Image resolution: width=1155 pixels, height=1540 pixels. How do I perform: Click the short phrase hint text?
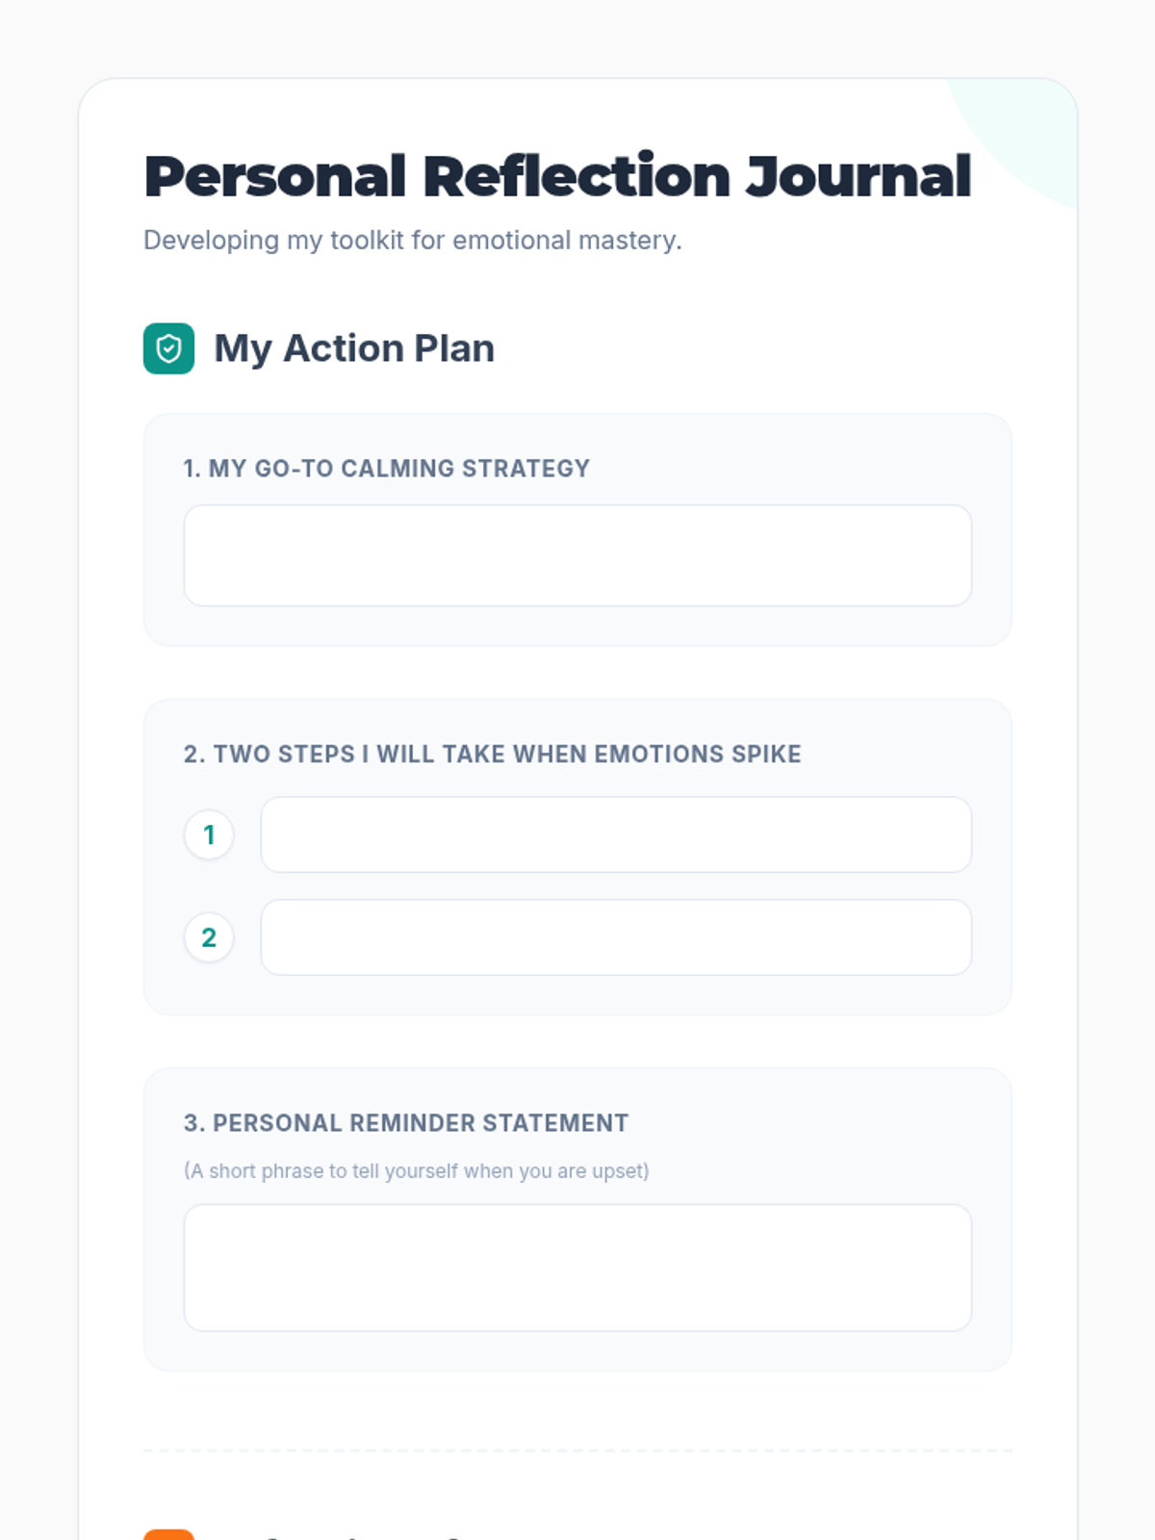(x=416, y=1171)
